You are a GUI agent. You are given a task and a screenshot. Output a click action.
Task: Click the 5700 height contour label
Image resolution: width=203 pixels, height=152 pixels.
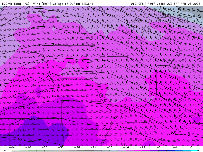pyautogui.click(x=77, y=71)
